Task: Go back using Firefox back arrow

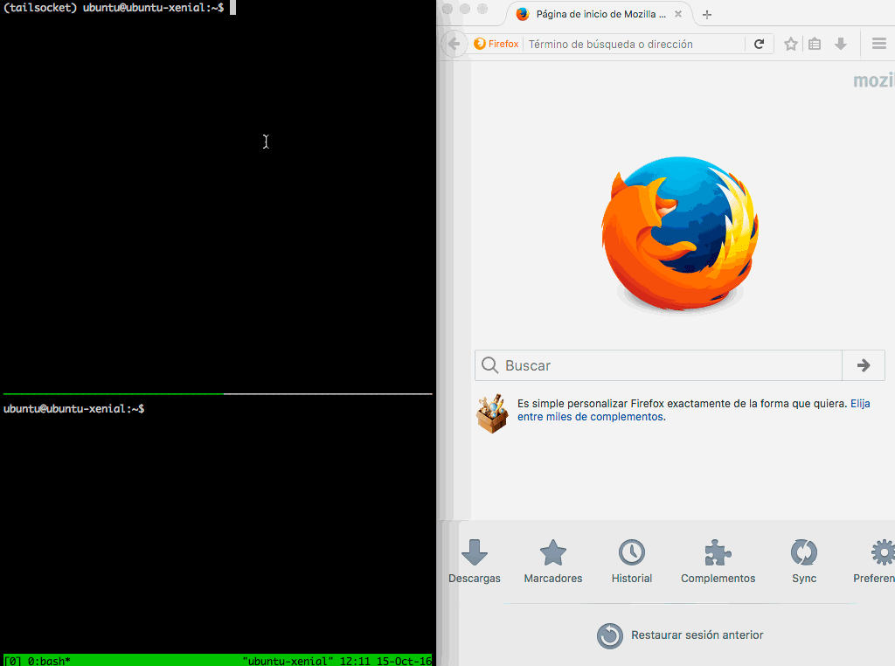Action: (454, 44)
